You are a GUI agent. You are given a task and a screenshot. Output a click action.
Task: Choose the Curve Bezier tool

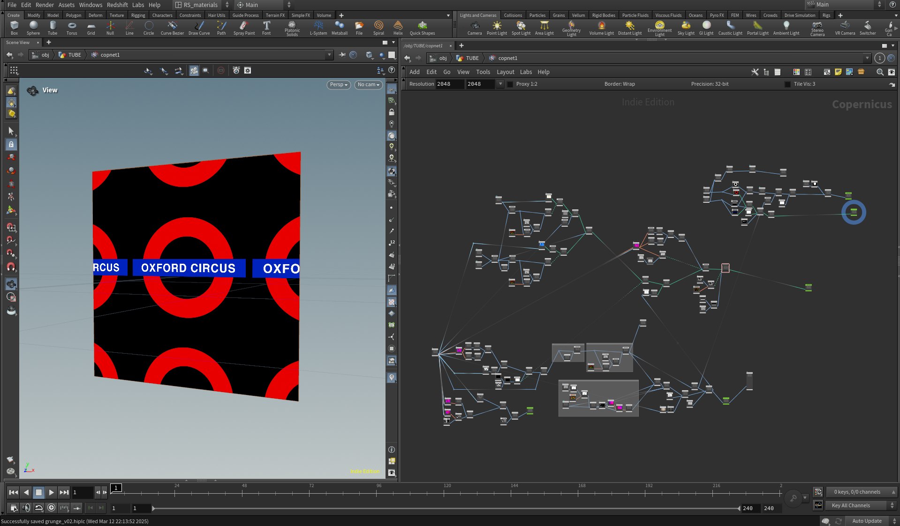click(172, 28)
